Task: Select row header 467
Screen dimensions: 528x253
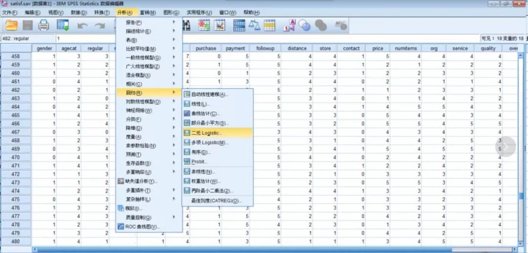Action: tap(16, 132)
